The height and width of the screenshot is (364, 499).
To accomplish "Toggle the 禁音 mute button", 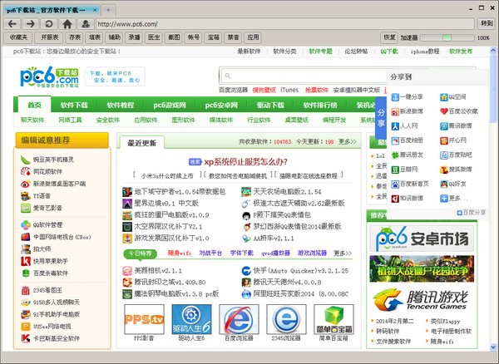I will tap(234, 37).
